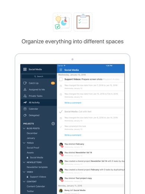This screenshot has width=145, height=194.
Task: Click the 'Wednesday, January 13, 2016' date header
Action: pyautogui.click(x=72, y=75)
